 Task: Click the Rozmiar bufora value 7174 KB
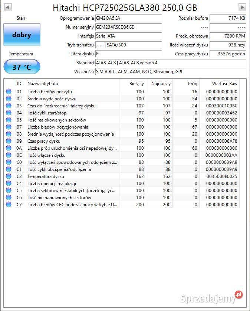(228, 18)
